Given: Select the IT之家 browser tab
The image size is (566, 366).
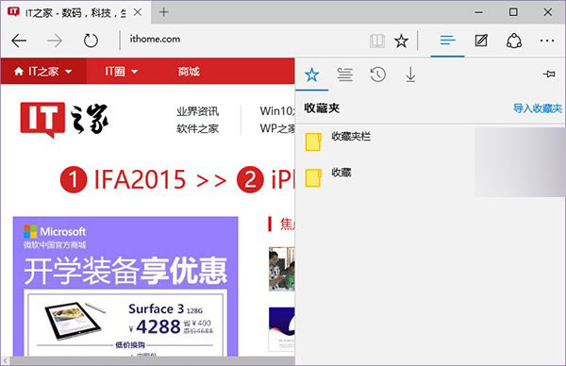Looking at the screenshot, I should 75,12.
